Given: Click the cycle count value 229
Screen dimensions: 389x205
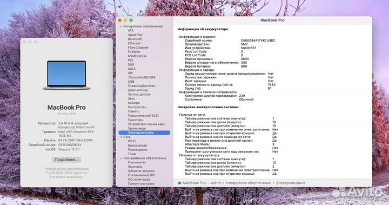Looking at the screenshot, I should point(242,96).
